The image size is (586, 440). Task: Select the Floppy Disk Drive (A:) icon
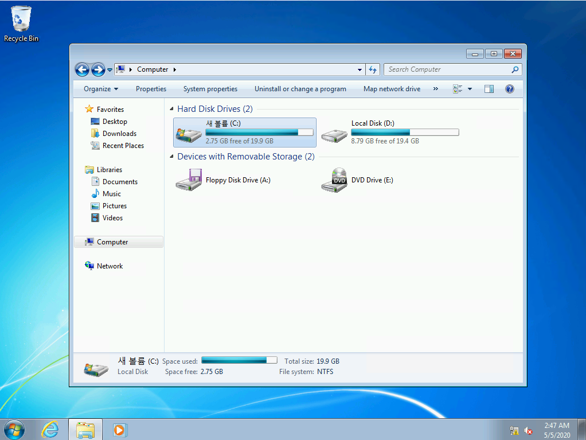[189, 180]
